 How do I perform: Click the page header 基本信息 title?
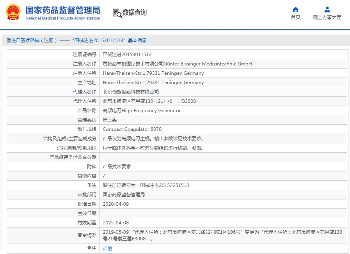137,41
